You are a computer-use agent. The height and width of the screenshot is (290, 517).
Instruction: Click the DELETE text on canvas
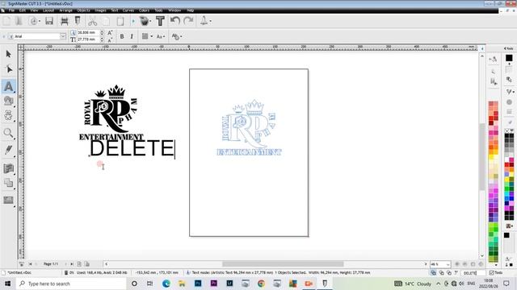point(132,148)
